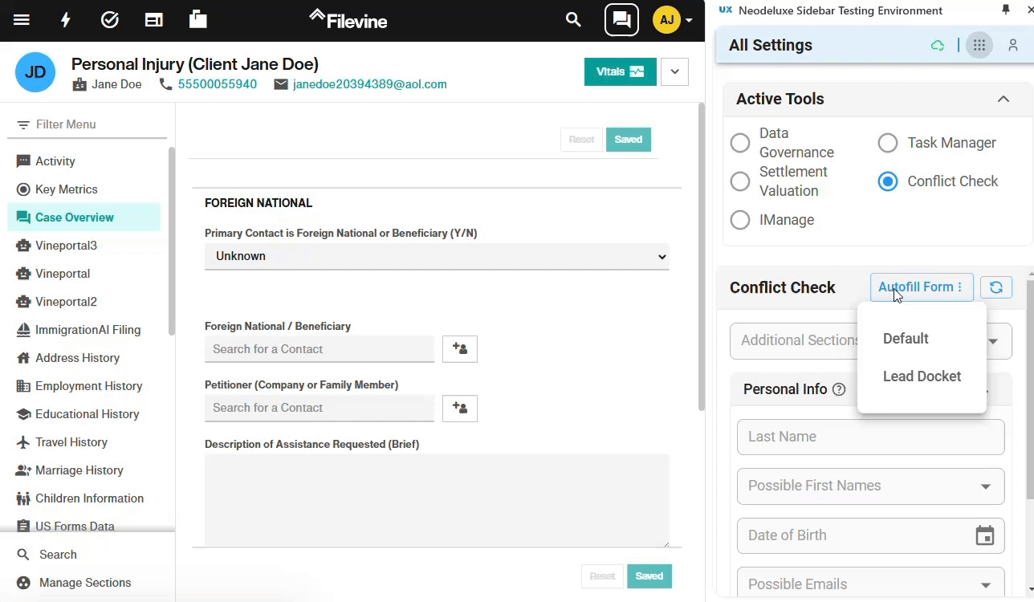The width and height of the screenshot is (1034, 602).
Task: Click the Filevine logo
Action: [348, 19]
